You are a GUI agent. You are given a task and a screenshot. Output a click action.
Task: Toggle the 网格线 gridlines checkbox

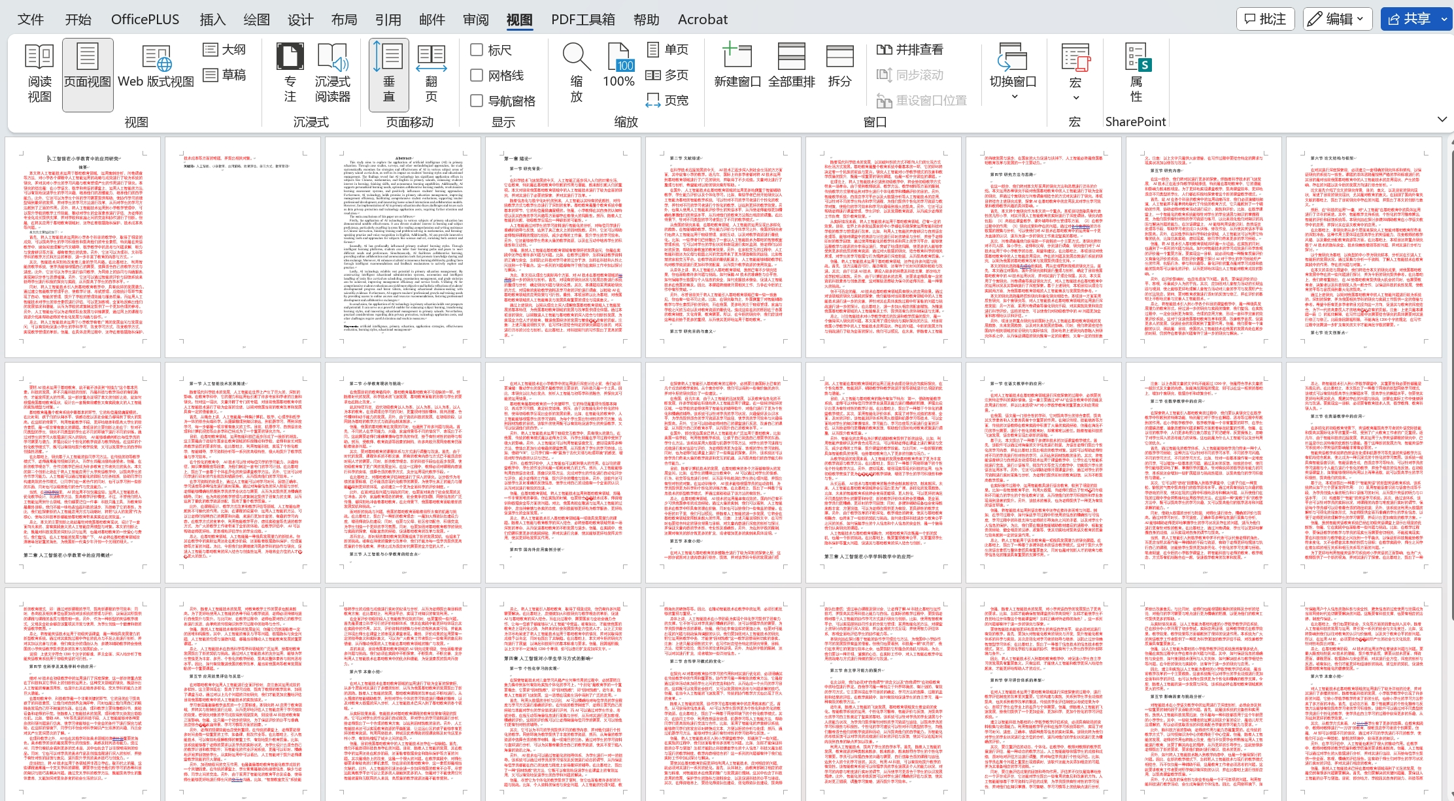(477, 75)
